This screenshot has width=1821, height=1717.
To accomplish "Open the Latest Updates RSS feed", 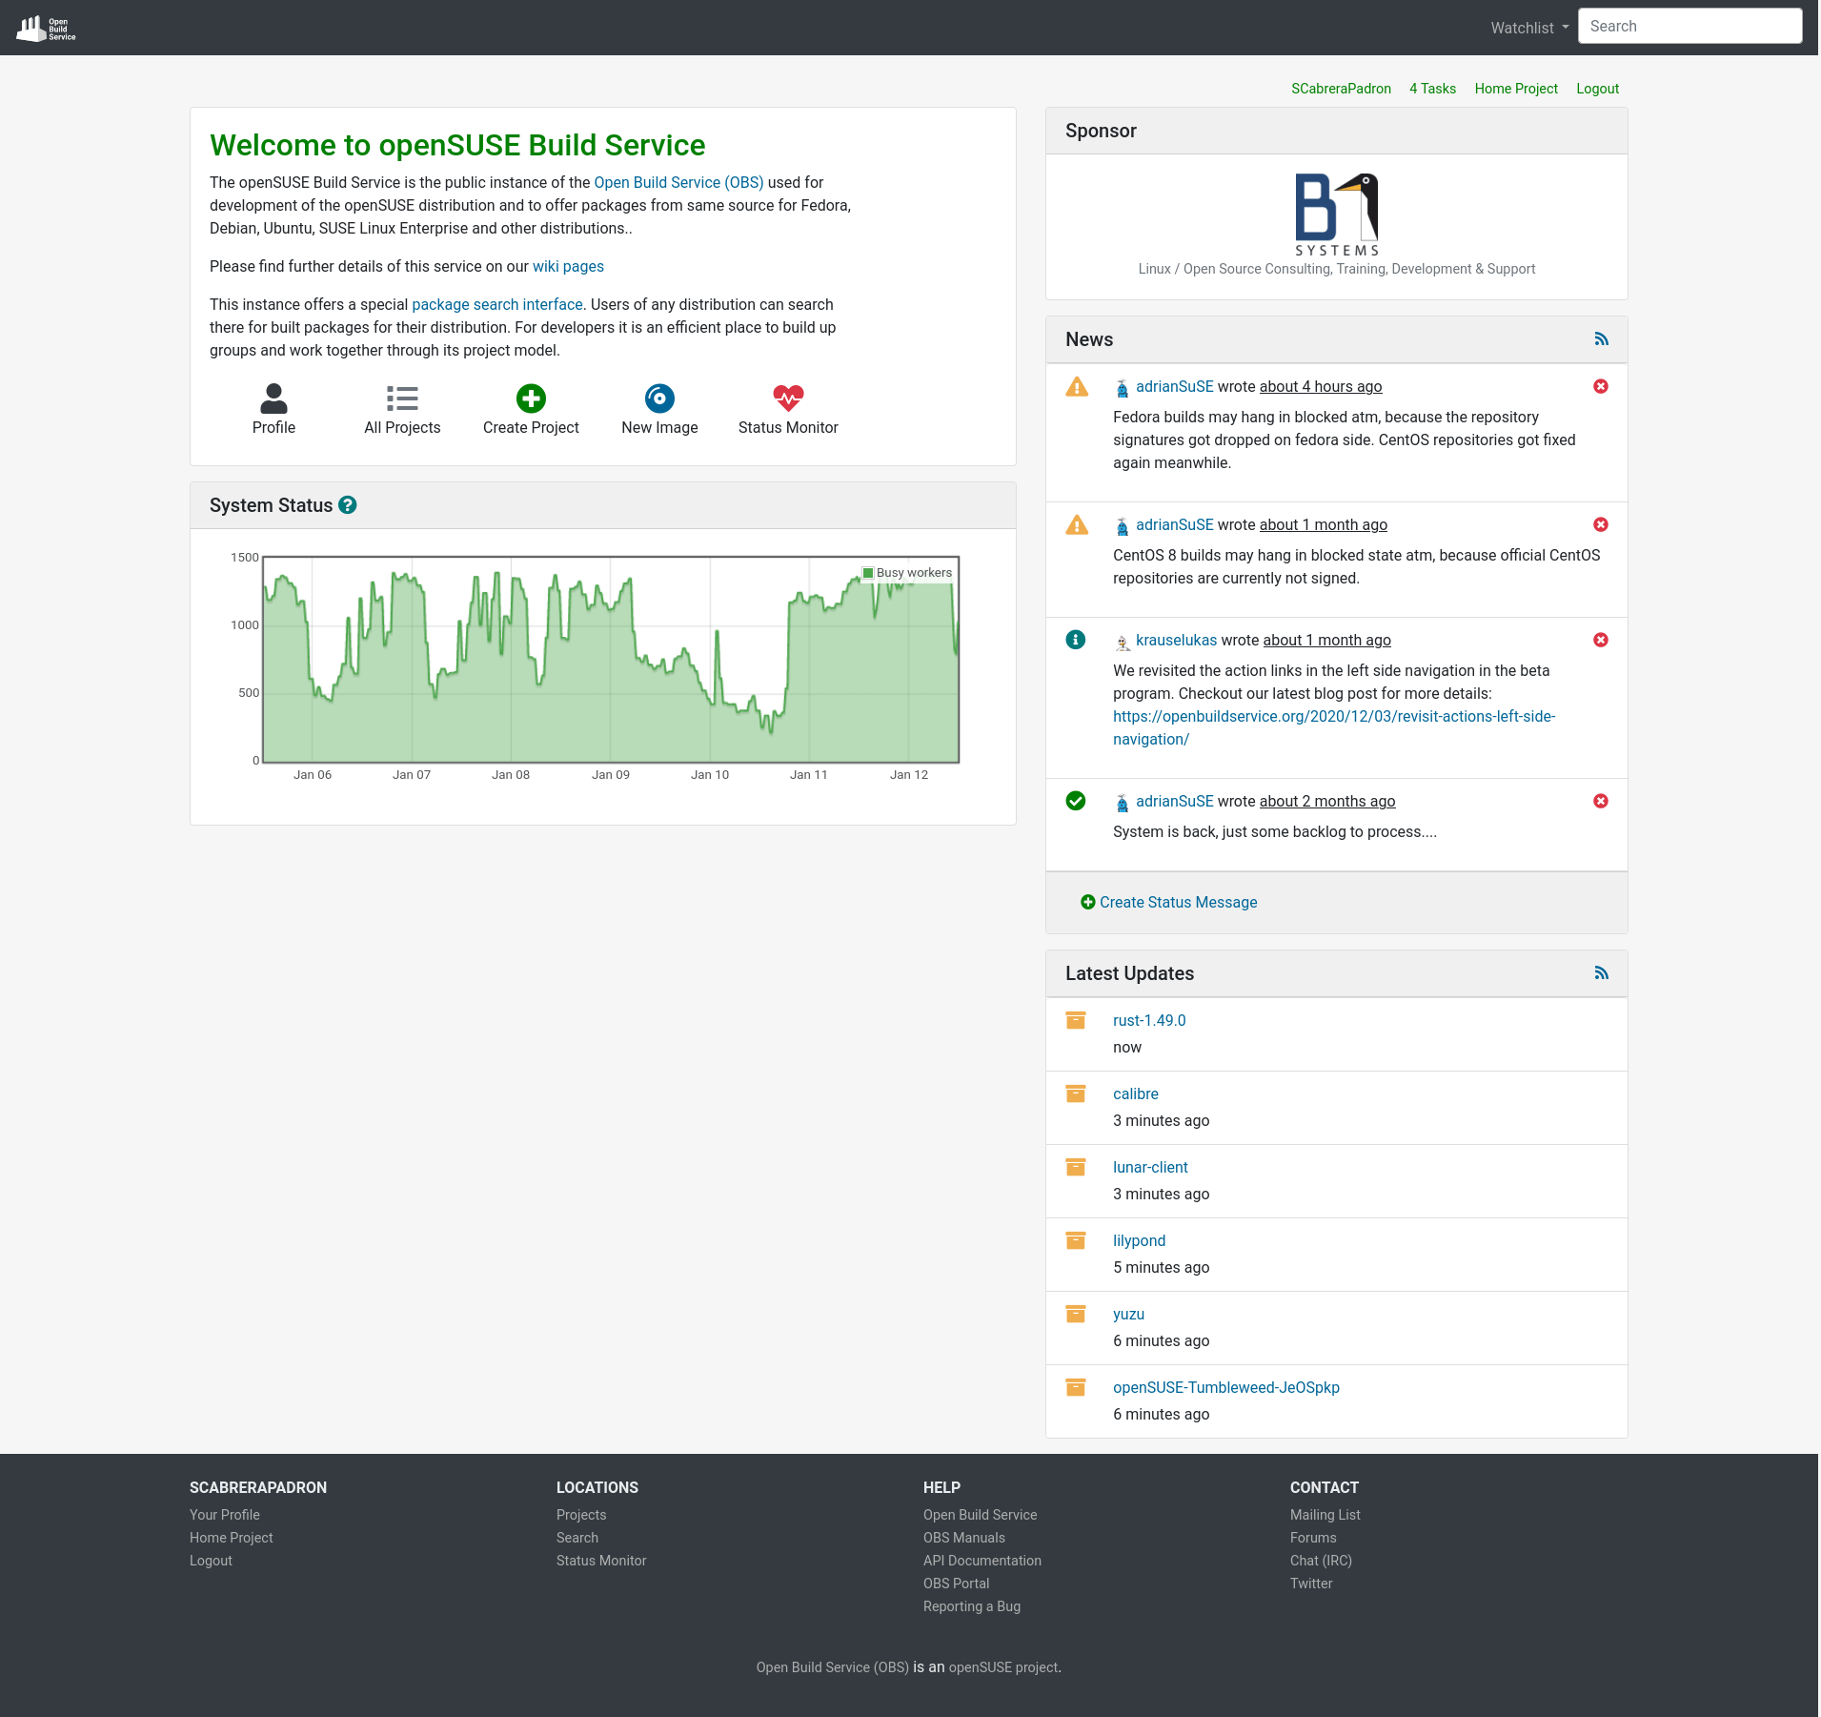I will (x=1602, y=972).
